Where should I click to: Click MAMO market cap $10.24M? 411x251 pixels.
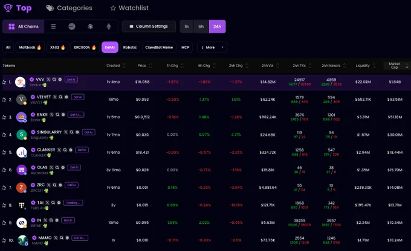coord(395,240)
